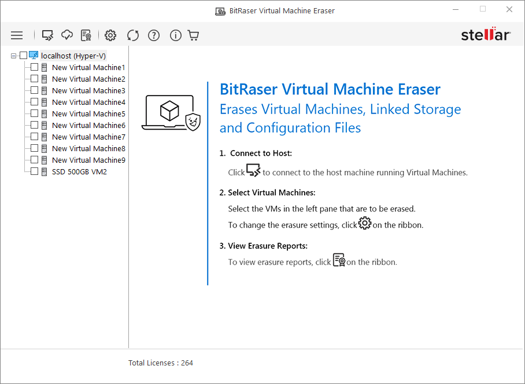Select New Virtual Machine8 label in tree

(88, 149)
